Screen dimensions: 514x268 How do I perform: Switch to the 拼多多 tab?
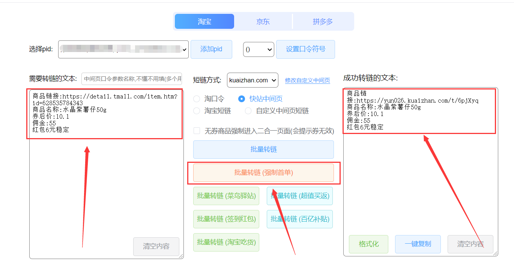323,21
